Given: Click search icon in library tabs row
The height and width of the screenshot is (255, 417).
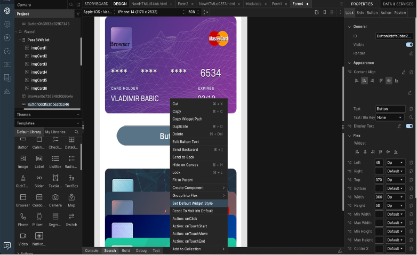Looking at the screenshot, I should click(x=77, y=132).
